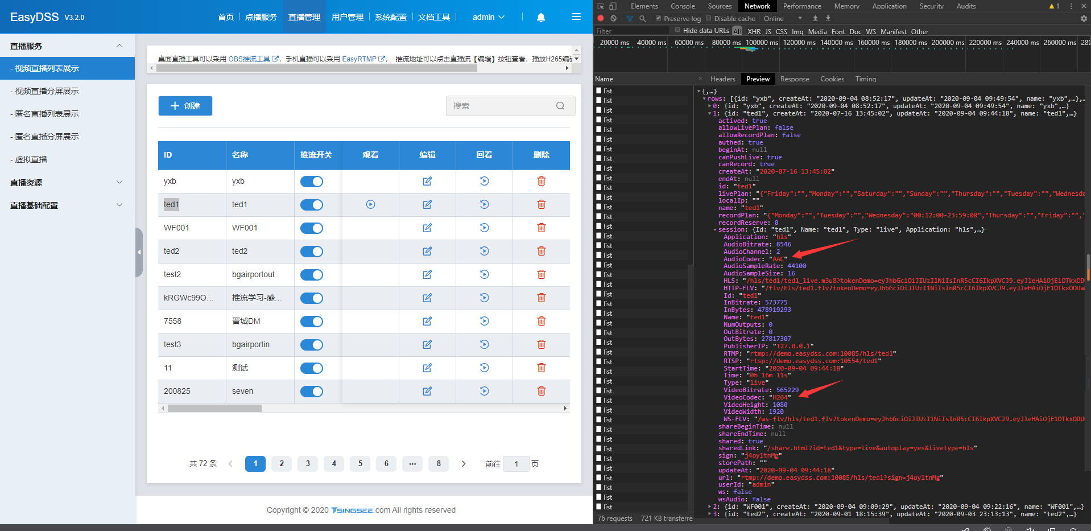
Task: Click the import HAR upload icon
Action: tap(815, 18)
